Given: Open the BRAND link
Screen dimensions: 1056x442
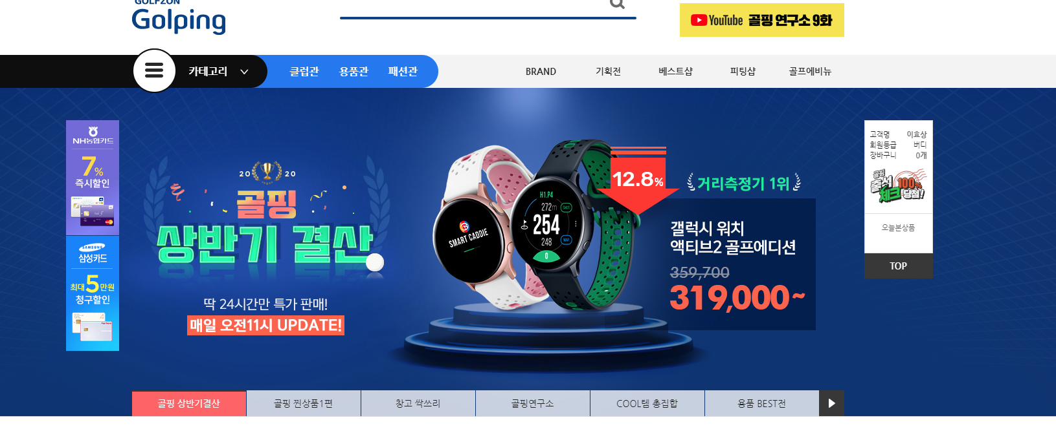Looking at the screenshot, I should click(x=541, y=72).
